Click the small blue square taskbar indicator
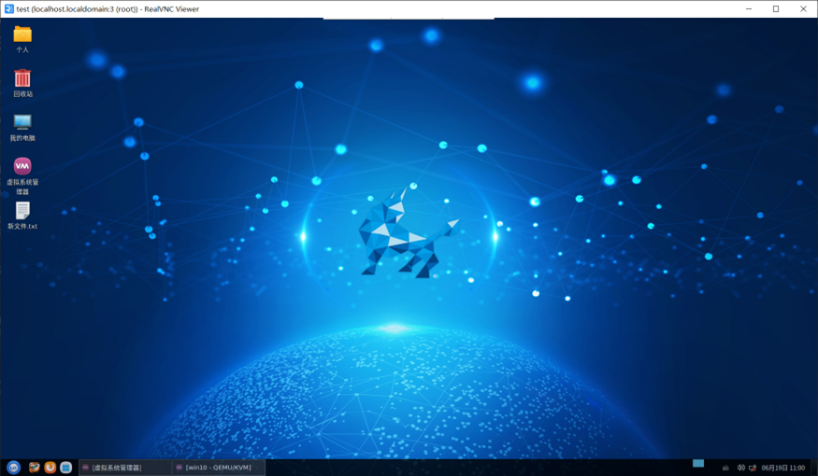Screen dimensions: 818x476 698,463
